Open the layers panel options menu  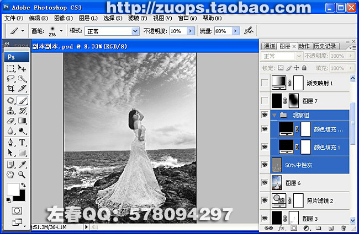(x=352, y=48)
